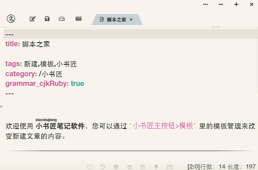Click the 长度: 197 status entry
Screen dimensions: 258x170
pos(242,167)
